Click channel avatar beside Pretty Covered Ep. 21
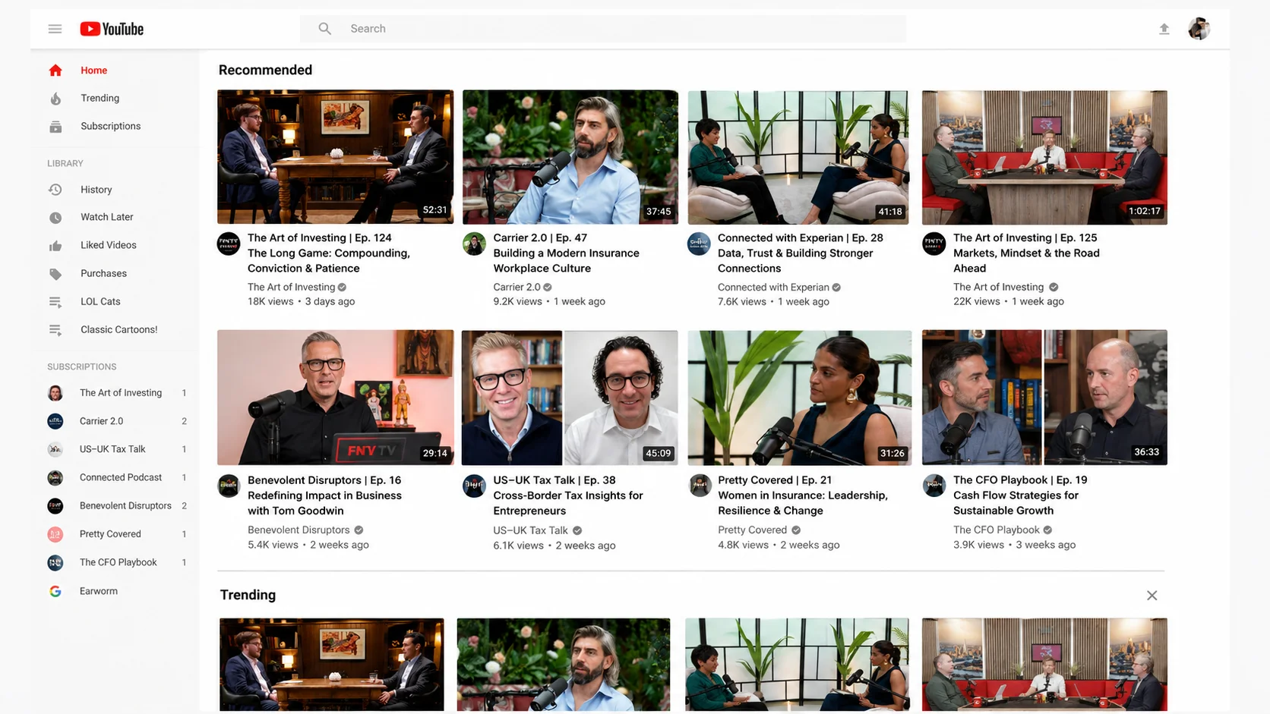This screenshot has width=1270, height=714. [x=700, y=486]
